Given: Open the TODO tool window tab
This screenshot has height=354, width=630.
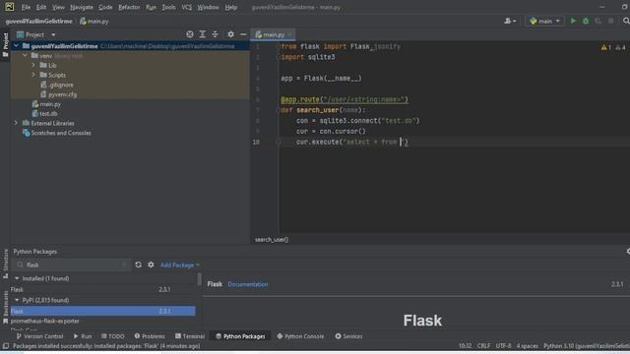Looking at the screenshot, I should click(x=113, y=336).
